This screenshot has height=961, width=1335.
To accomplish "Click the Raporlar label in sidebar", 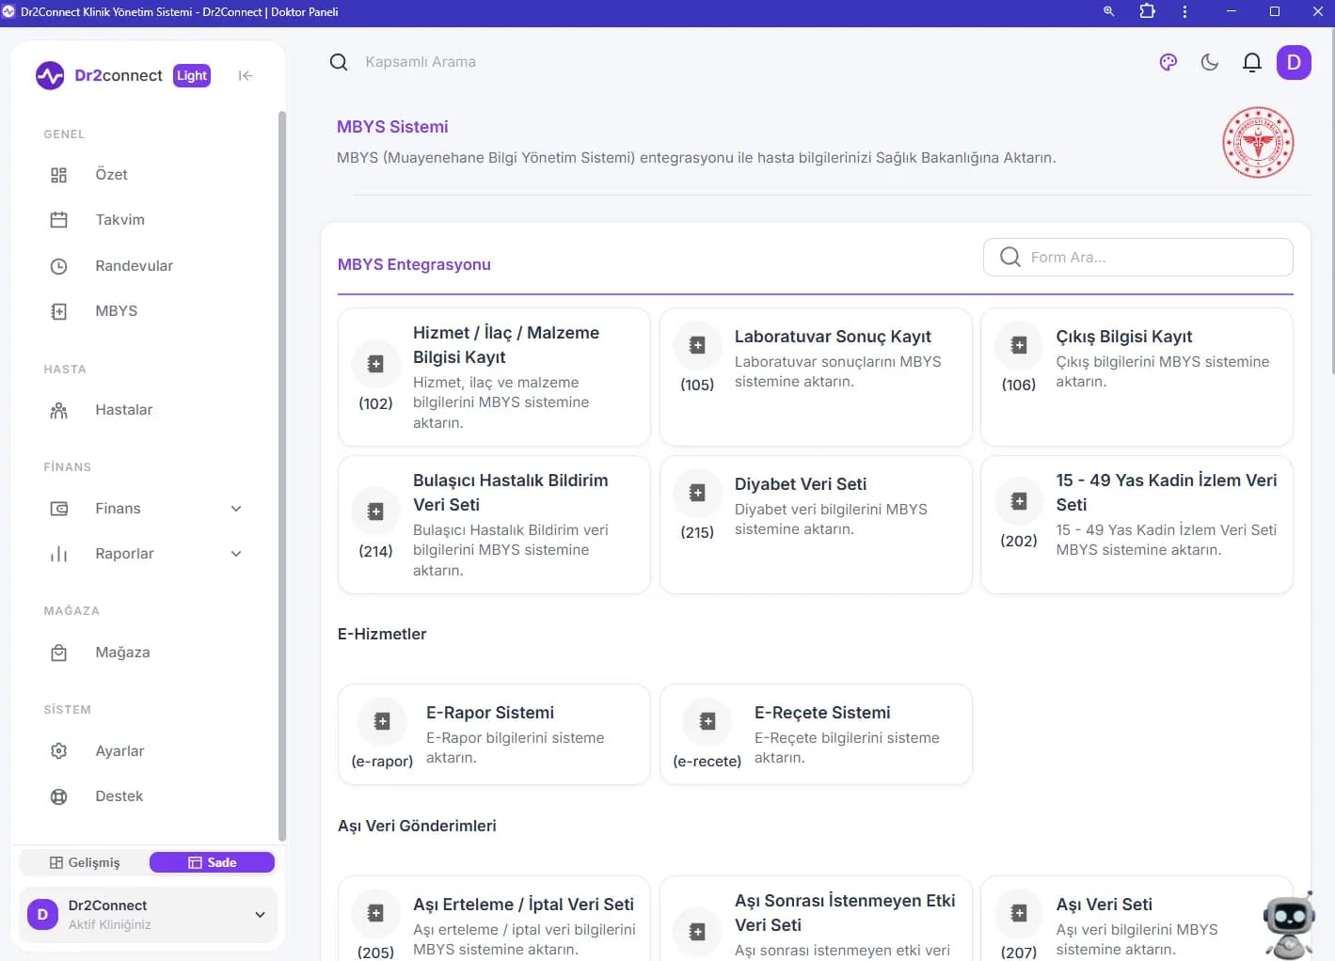I will click(124, 554).
